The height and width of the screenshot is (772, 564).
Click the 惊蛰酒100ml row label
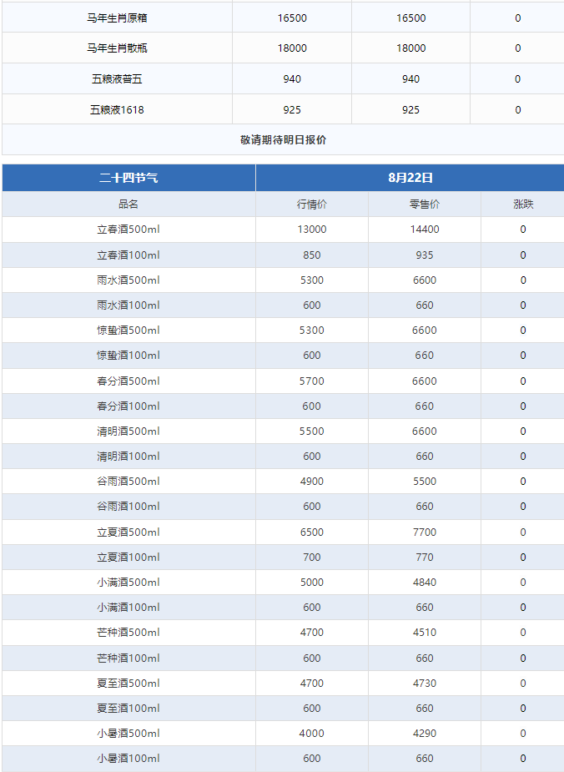click(128, 356)
